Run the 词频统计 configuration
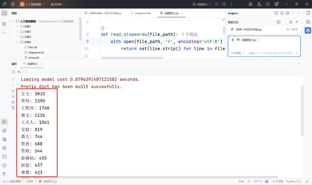The width and height of the screenshot is (312, 185). click(x=217, y=4)
